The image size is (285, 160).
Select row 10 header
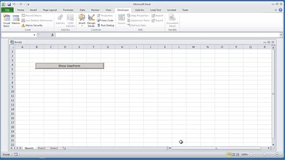(x=12, y=92)
